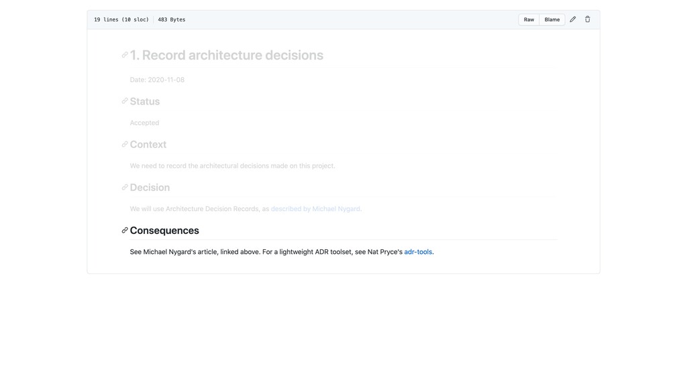This screenshot has width=687, height=386.
Task: Click the Decision heading text
Action: (150, 188)
